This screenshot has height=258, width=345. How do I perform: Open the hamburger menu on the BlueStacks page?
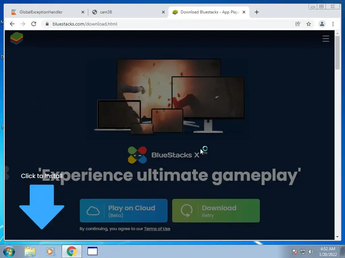326,39
